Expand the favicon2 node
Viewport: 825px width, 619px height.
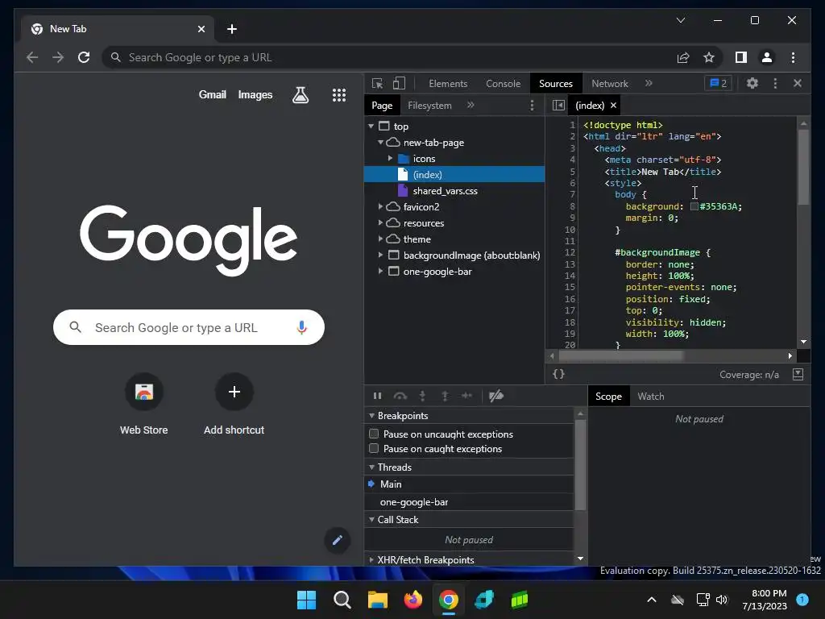[381, 207]
